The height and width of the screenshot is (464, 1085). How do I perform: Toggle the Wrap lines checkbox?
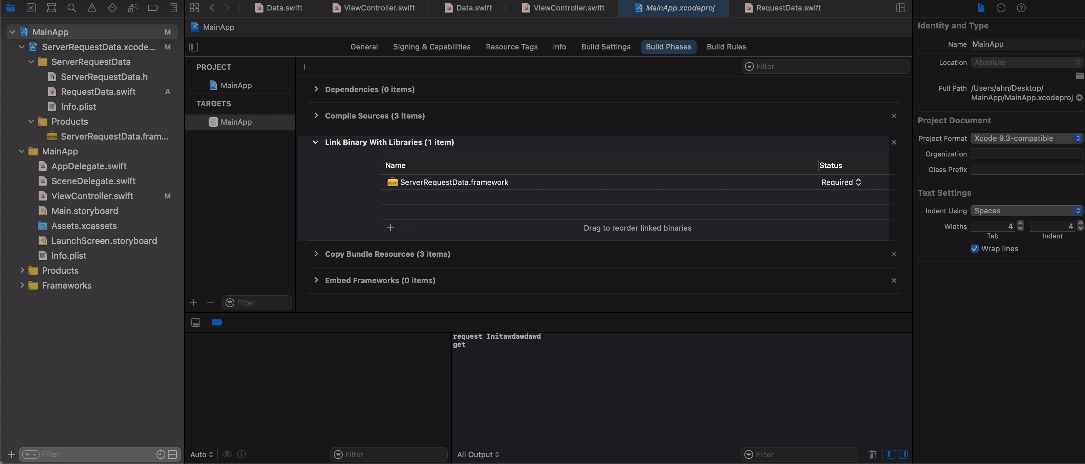tap(974, 249)
